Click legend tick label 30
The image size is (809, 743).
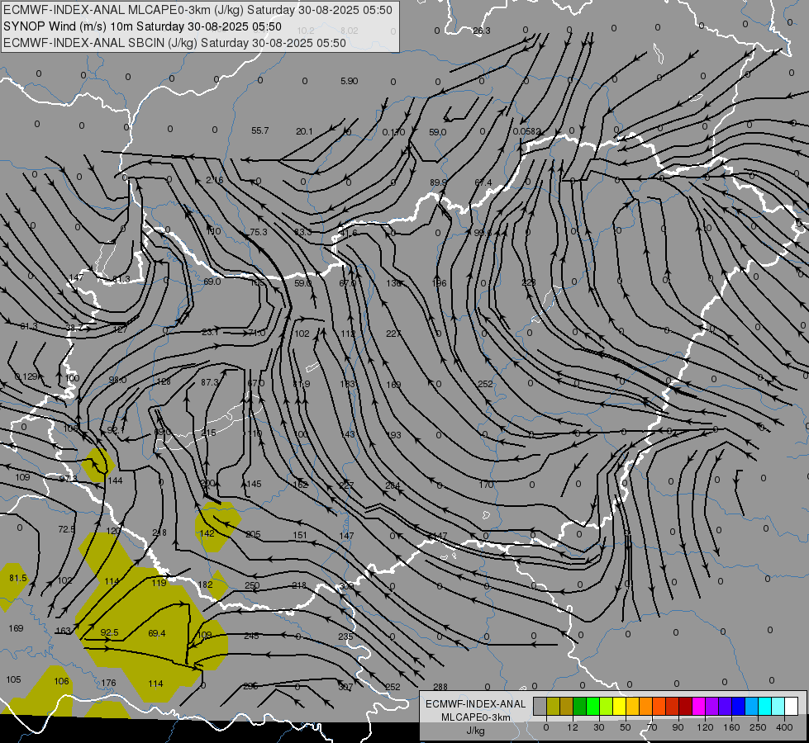[x=599, y=727]
